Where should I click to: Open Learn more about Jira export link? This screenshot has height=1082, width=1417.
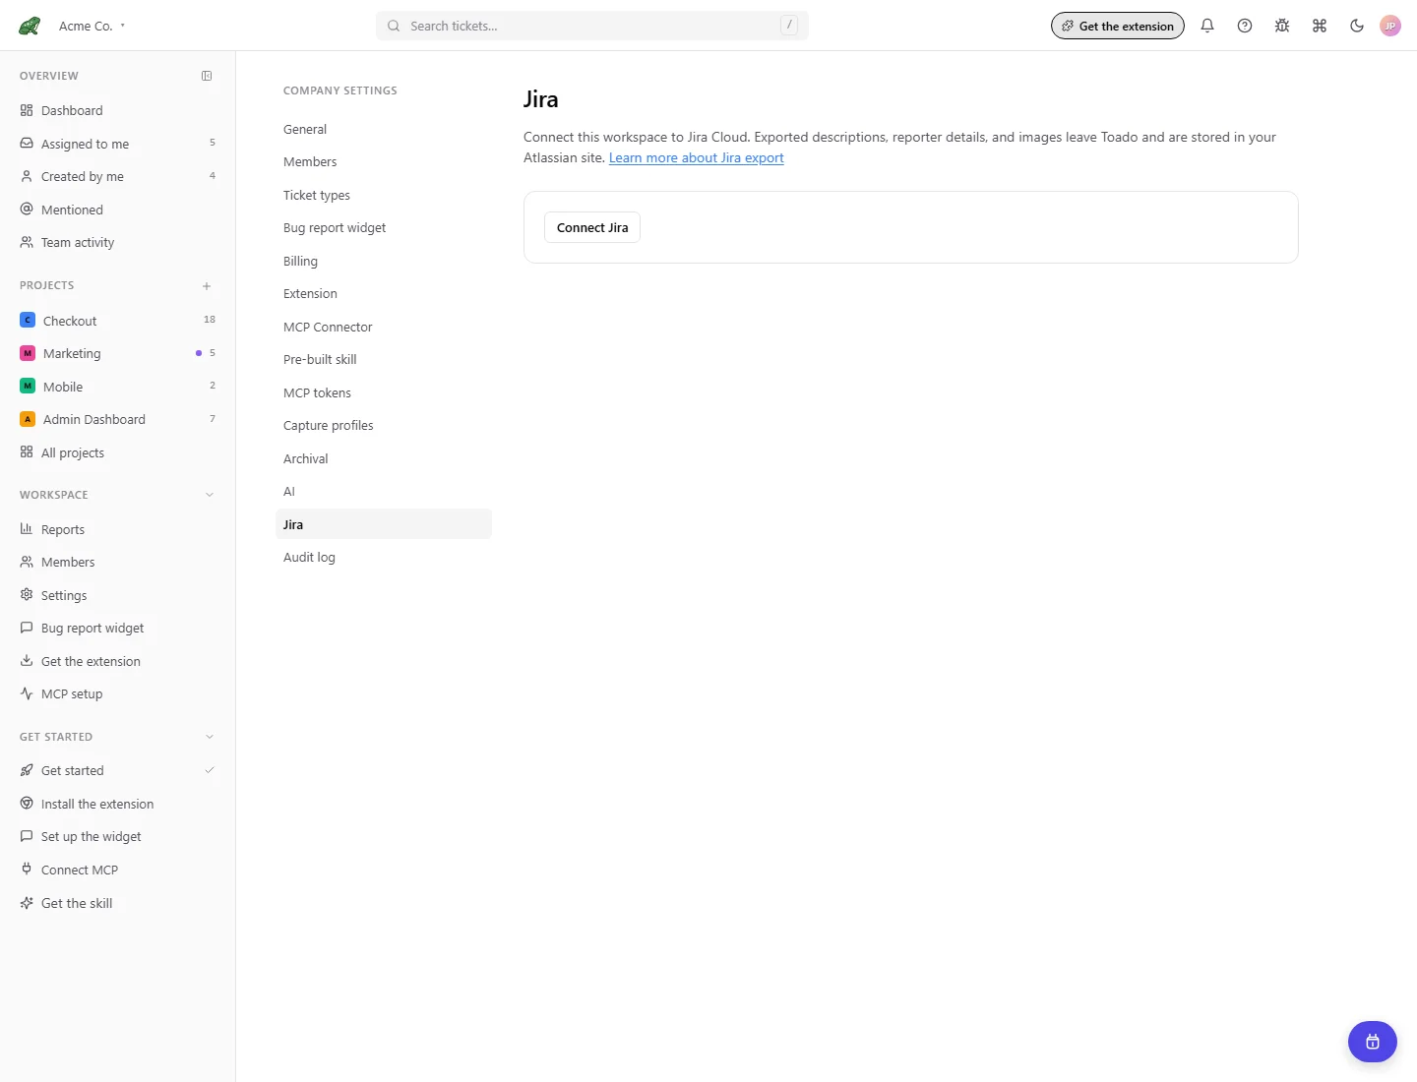pos(697,157)
